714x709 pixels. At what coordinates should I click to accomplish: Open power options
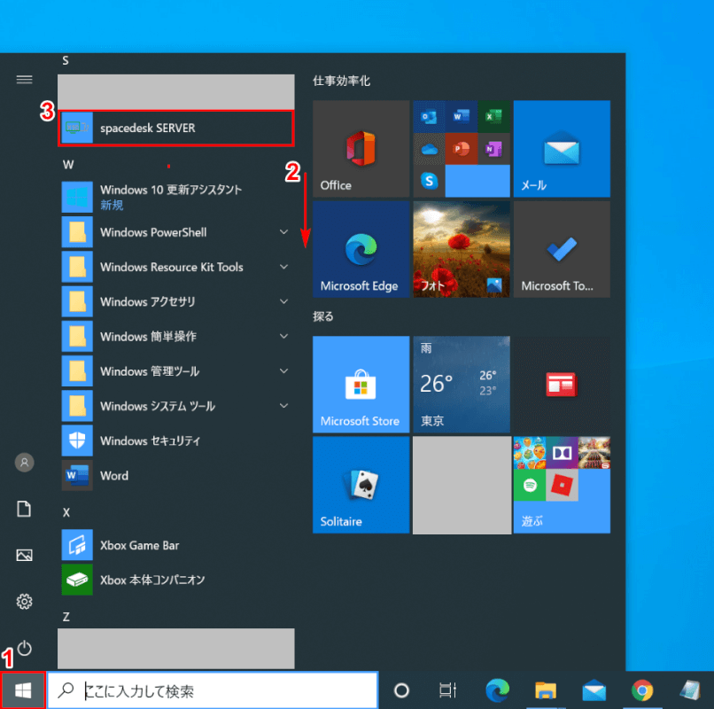coord(24,648)
